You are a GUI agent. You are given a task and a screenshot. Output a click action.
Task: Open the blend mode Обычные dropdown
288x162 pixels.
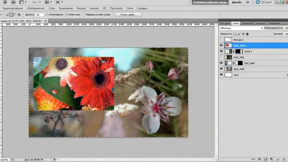(241, 28)
